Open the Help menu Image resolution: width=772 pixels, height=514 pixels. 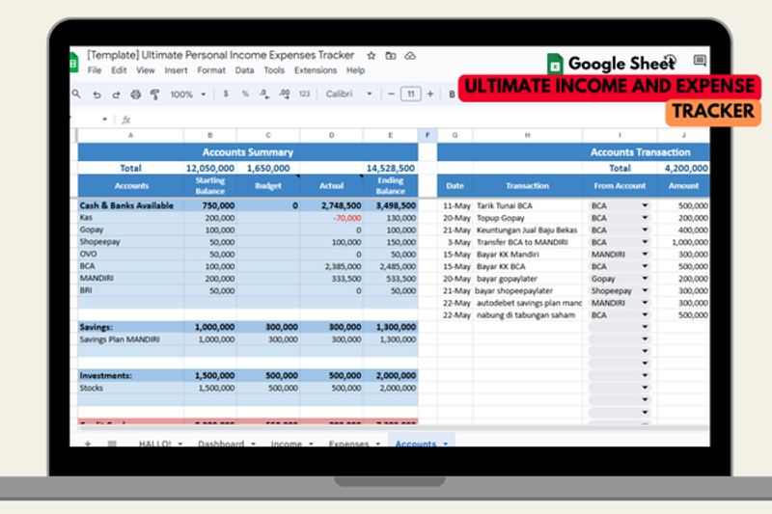coord(355,70)
